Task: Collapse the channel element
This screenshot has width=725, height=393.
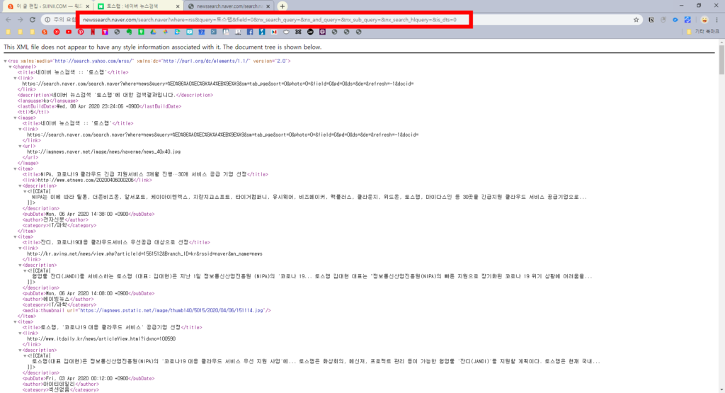Action: click(10, 67)
